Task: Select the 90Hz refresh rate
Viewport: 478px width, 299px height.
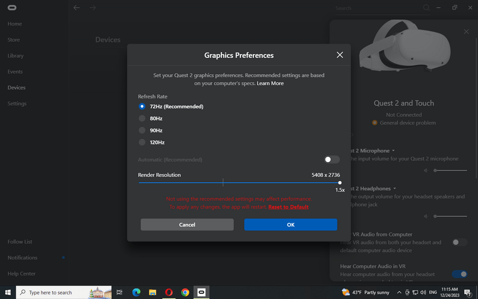Action: 142,130
